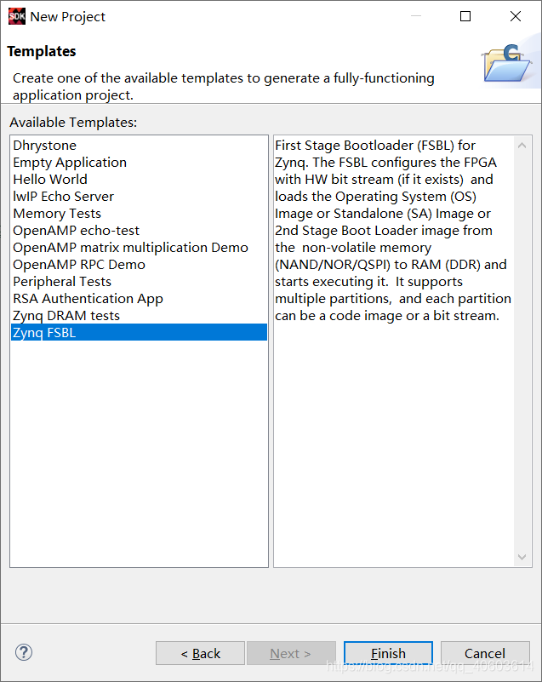
Task: Select OpenAMP matrix multiplication Demo
Action: [139, 247]
